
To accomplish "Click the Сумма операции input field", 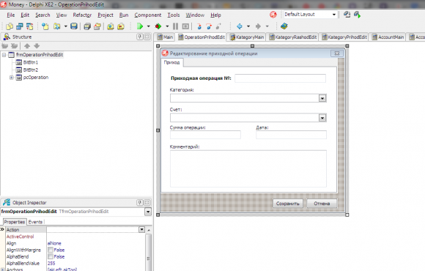I will pyautogui.click(x=205, y=135).
